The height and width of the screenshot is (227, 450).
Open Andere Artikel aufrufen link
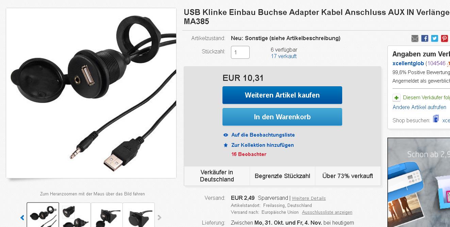click(x=419, y=107)
